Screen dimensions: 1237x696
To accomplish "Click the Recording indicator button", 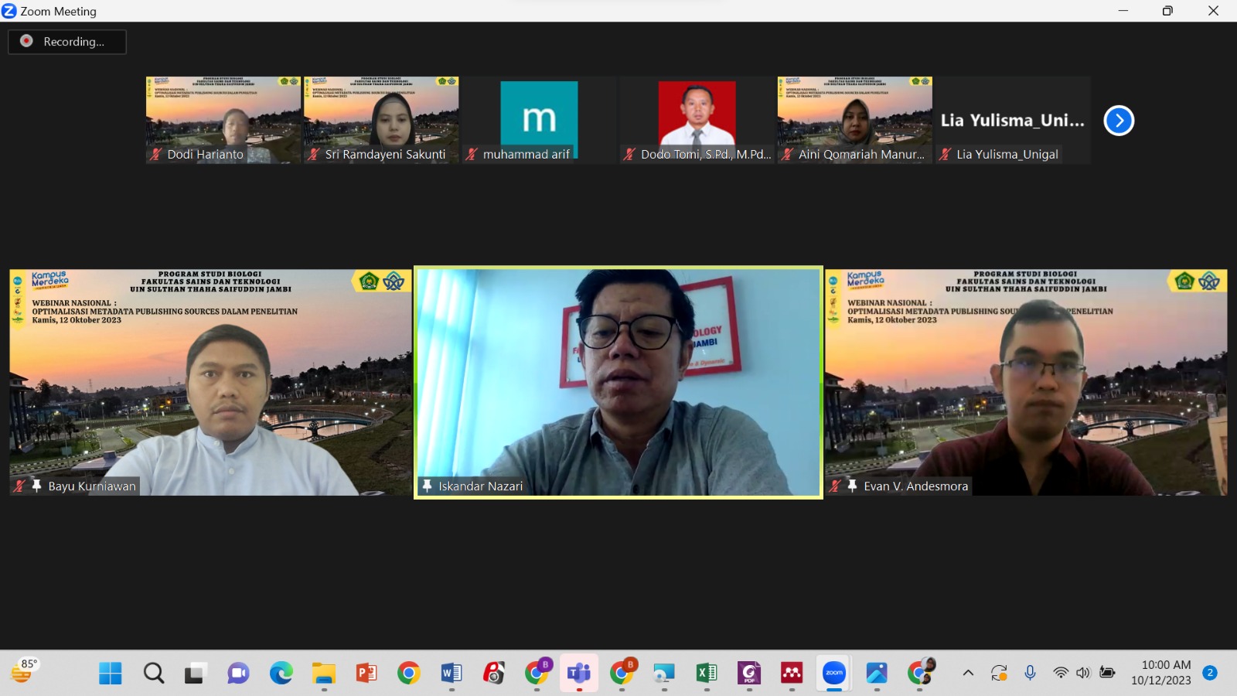I will (x=67, y=42).
